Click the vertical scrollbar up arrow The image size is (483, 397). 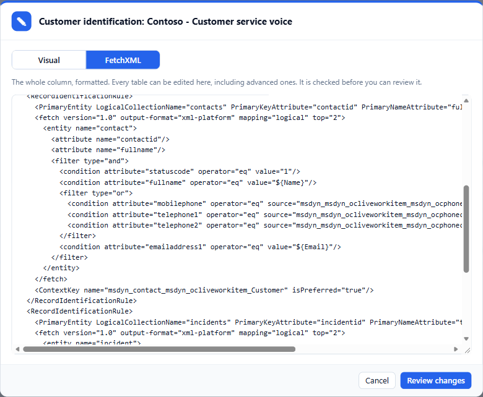466,101
